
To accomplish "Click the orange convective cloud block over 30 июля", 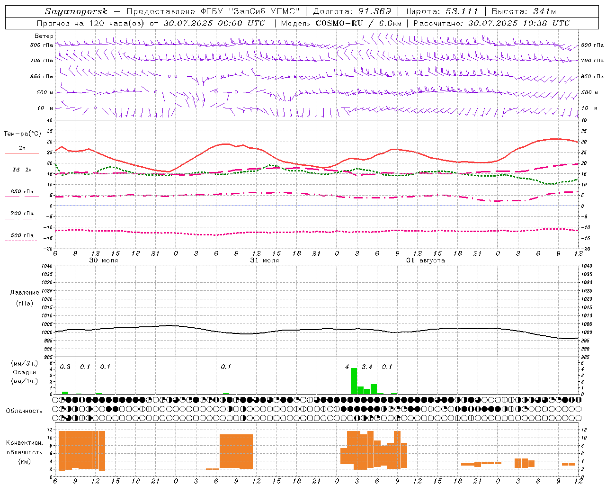I will click(x=81, y=450).
